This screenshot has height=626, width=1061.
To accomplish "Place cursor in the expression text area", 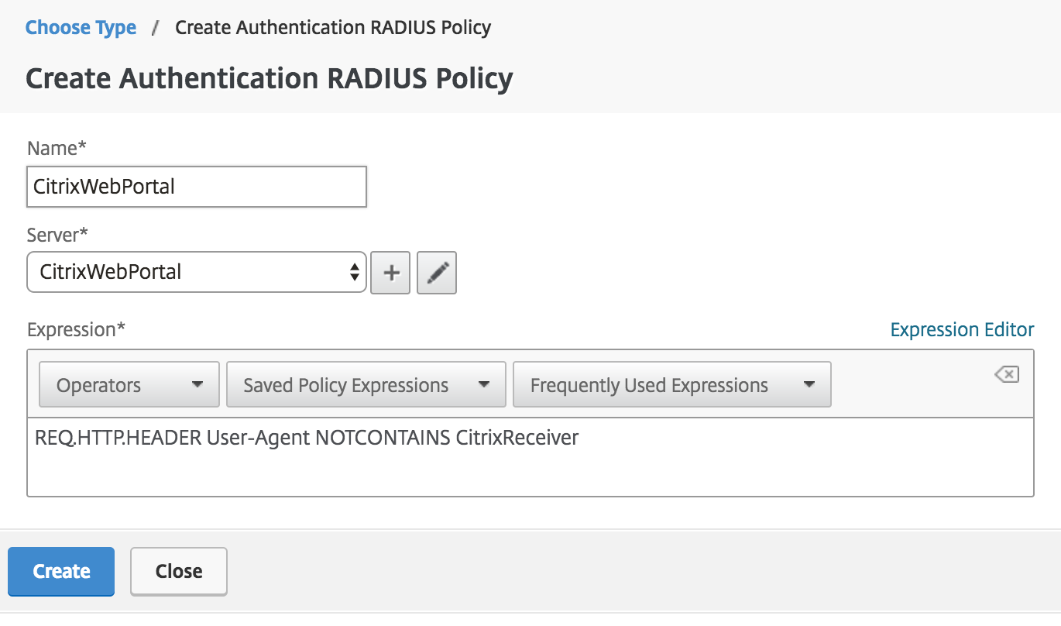I will [530, 457].
